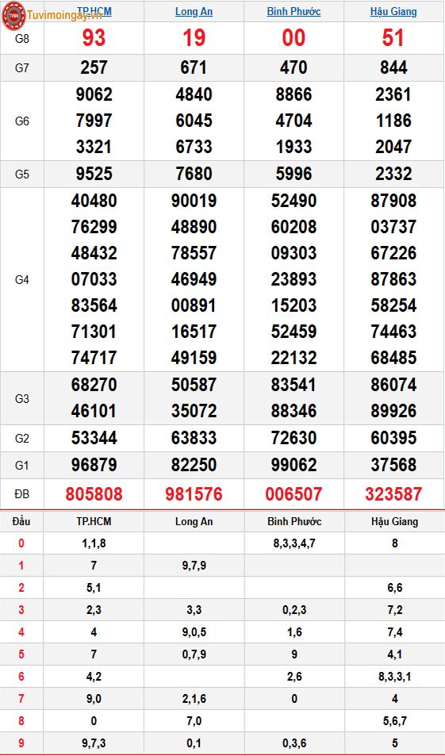Select TP.HCM G8 result 93

tap(94, 37)
